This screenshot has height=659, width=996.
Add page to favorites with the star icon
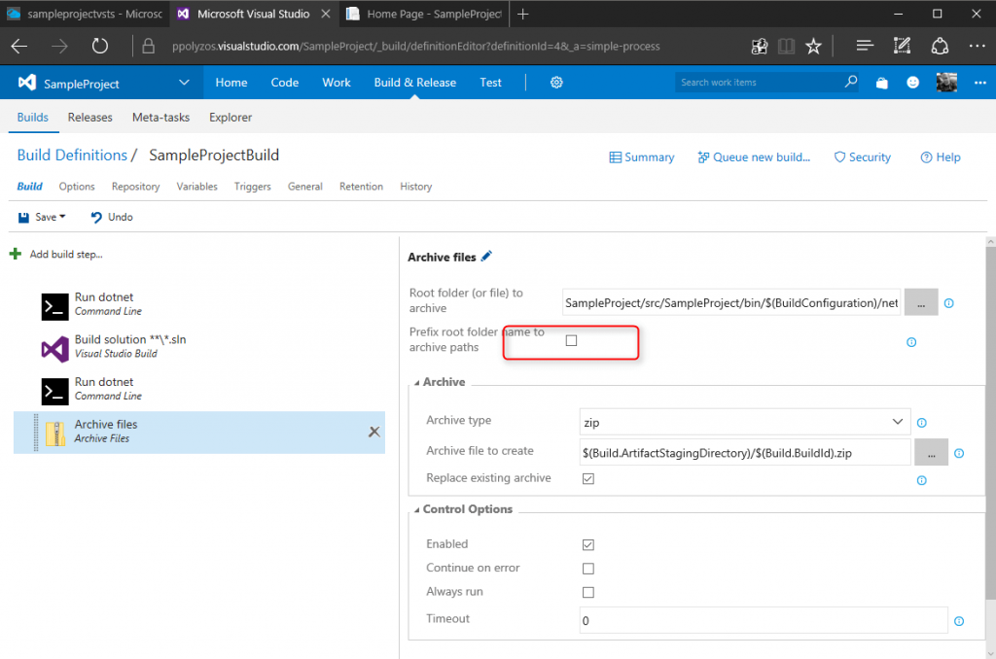click(813, 45)
